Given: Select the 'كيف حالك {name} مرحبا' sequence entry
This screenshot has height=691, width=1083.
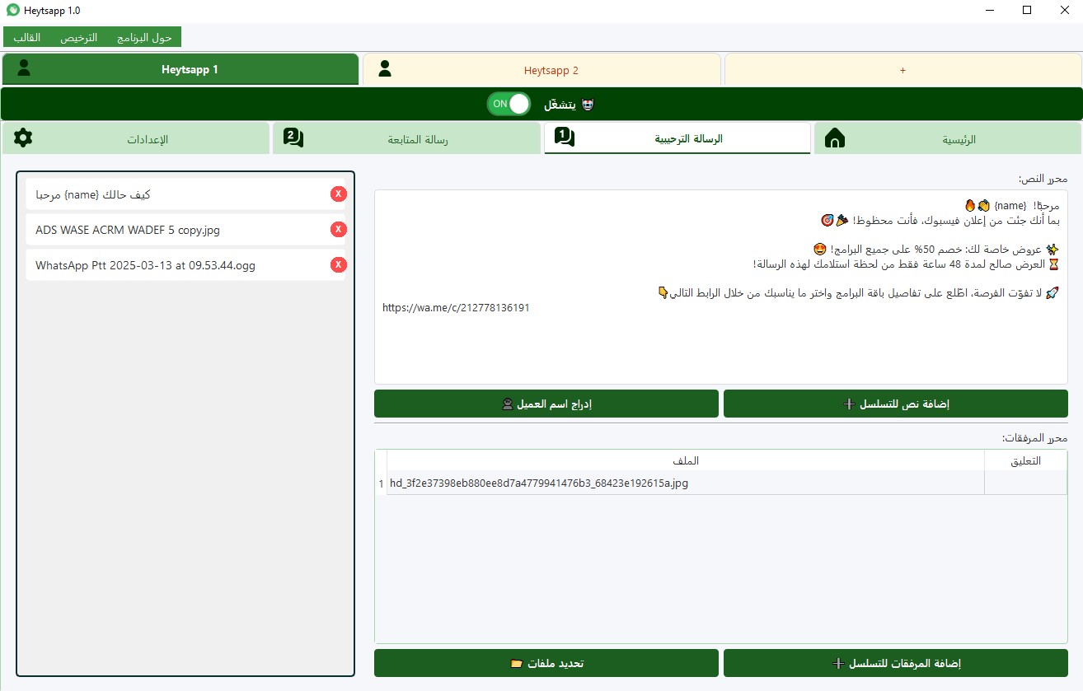Looking at the screenshot, I should (185, 194).
